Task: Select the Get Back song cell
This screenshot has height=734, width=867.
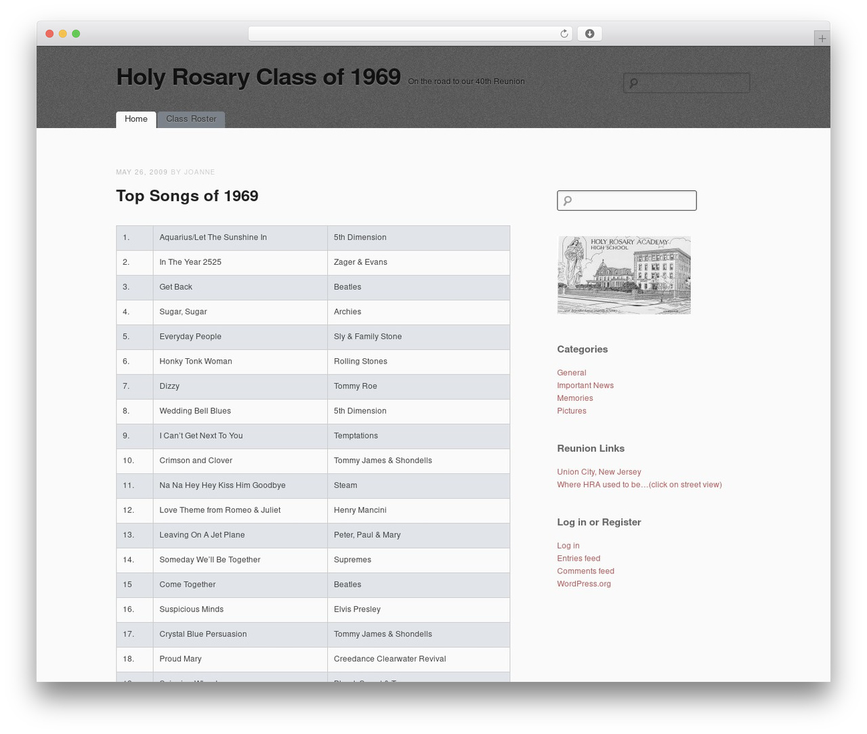Action: [240, 287]
